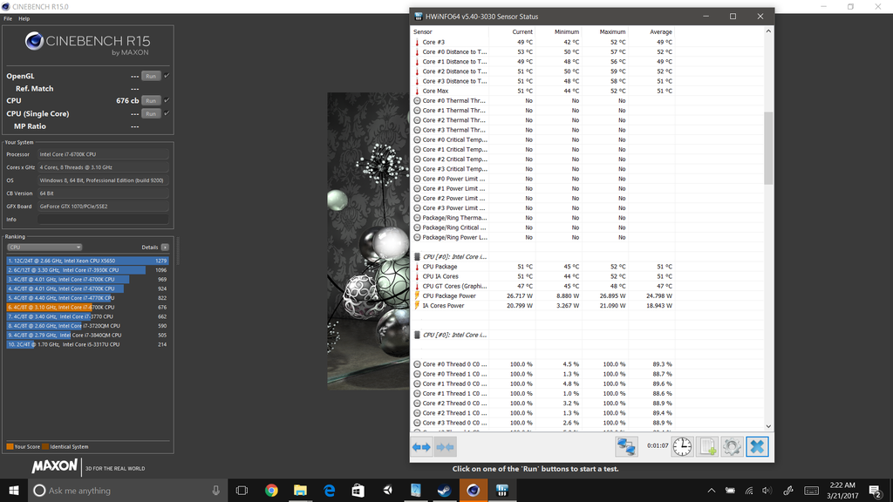Open the Windows Store taskbar icon

pyautogui.click(x=358, y=490)
